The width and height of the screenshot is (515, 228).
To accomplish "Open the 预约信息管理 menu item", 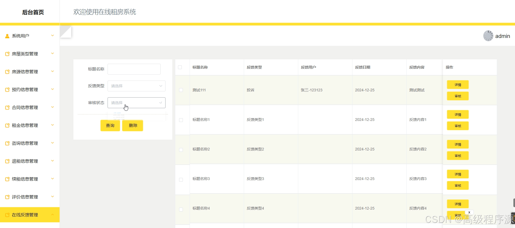I will tap(30, 89).
